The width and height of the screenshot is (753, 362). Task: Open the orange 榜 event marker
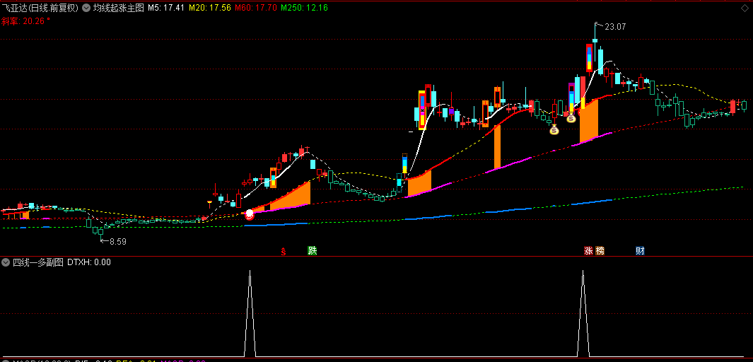click(x=600, y=250)
